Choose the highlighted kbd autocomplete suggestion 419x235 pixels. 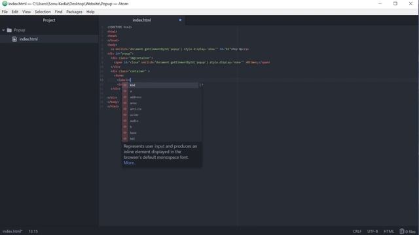pyautogui.click(x=160, y=86)
